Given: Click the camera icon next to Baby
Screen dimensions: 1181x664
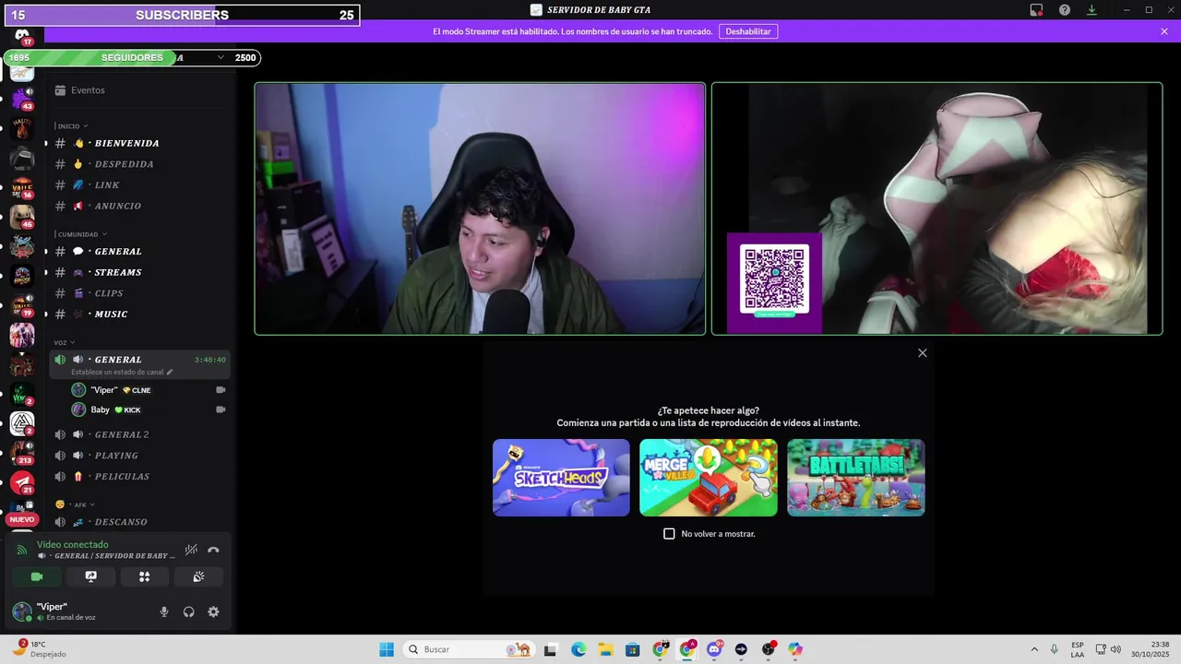Looking at the screenshot, I should pos(221,409).
